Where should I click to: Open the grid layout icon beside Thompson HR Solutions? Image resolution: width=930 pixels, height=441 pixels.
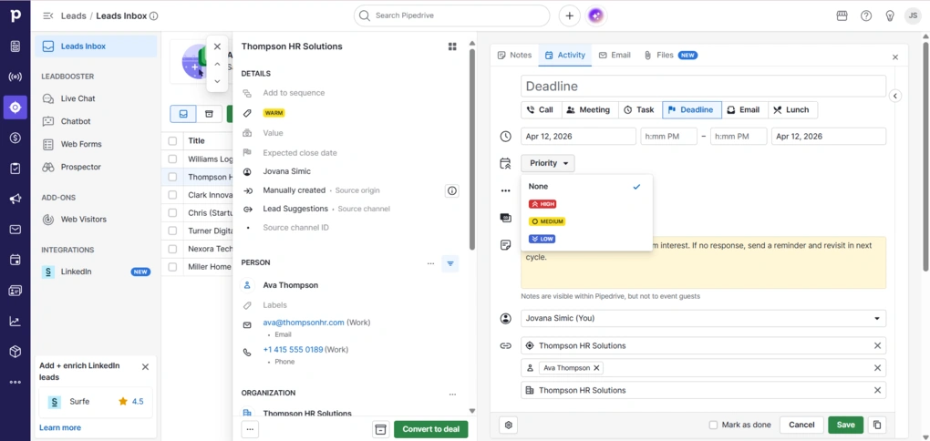[x=452, y=46]
